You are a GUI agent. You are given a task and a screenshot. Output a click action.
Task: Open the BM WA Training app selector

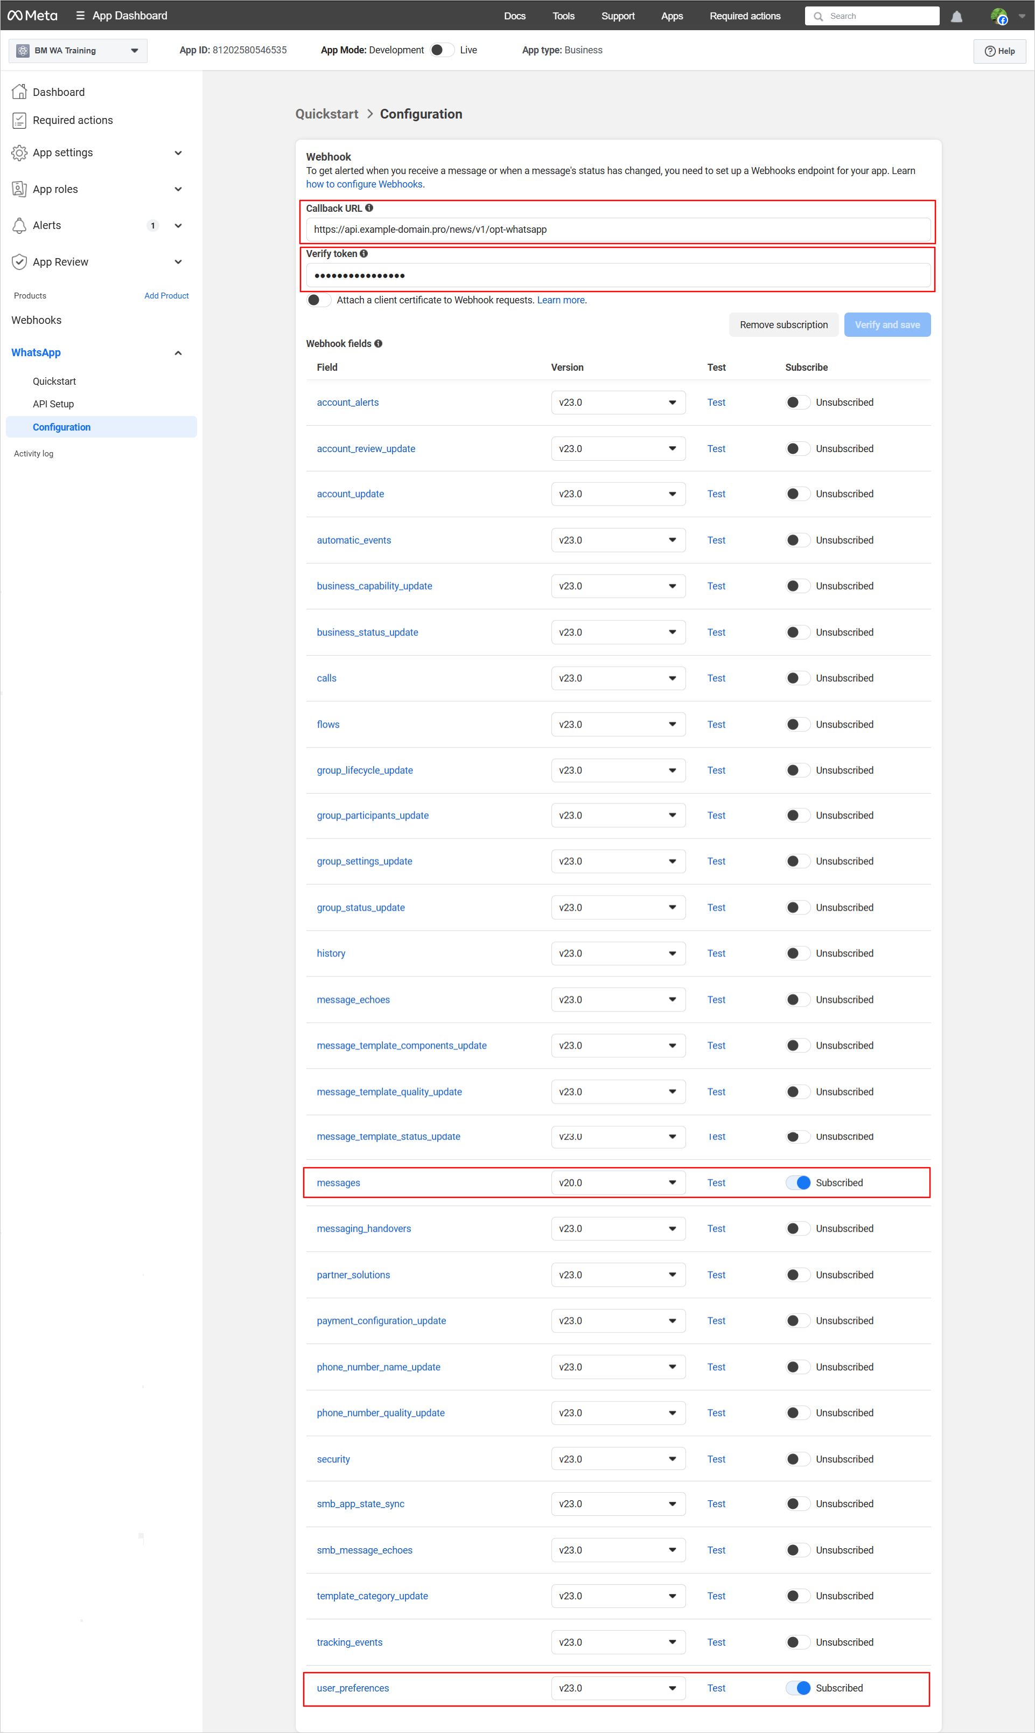[x=78, y=50]
